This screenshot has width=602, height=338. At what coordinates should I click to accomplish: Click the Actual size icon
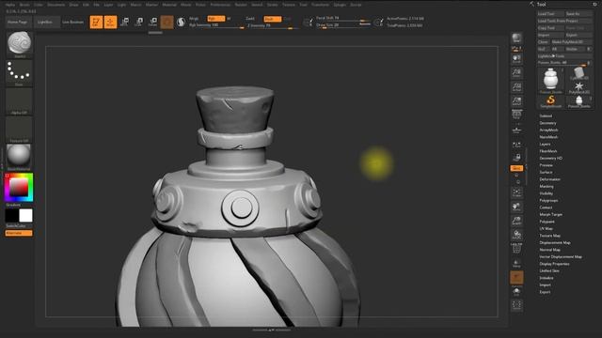[516, 87]
